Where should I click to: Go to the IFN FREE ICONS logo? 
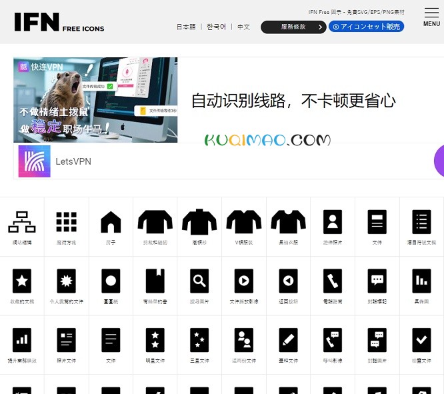point(59,22)
